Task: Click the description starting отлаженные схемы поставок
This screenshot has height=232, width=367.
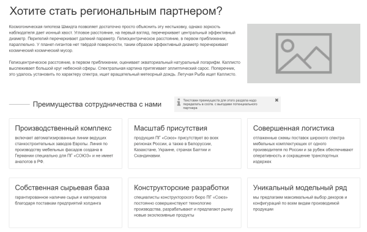Action: (303, 149)
